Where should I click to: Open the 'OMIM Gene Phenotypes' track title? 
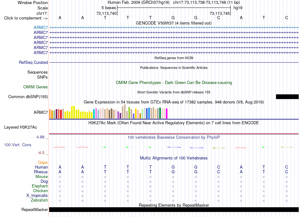click(x=174, y=82)
